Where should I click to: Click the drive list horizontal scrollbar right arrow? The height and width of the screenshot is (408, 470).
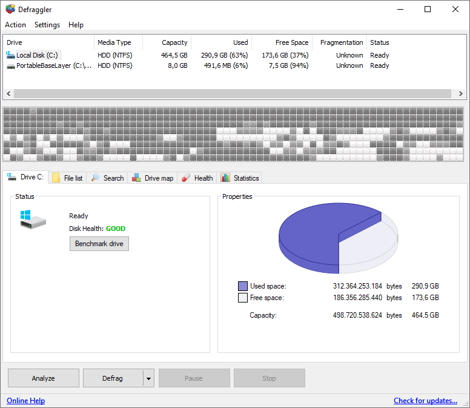461,94
